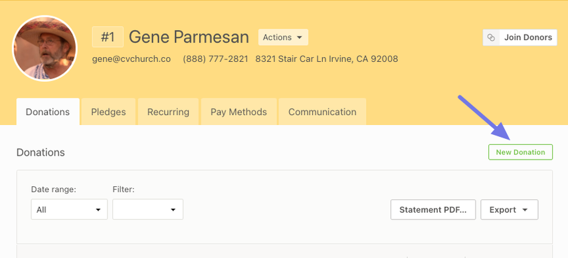The width and height of the screenshot is (568, 258).
Task: Click the Donations section heading
Action: [x=41, y=152]
